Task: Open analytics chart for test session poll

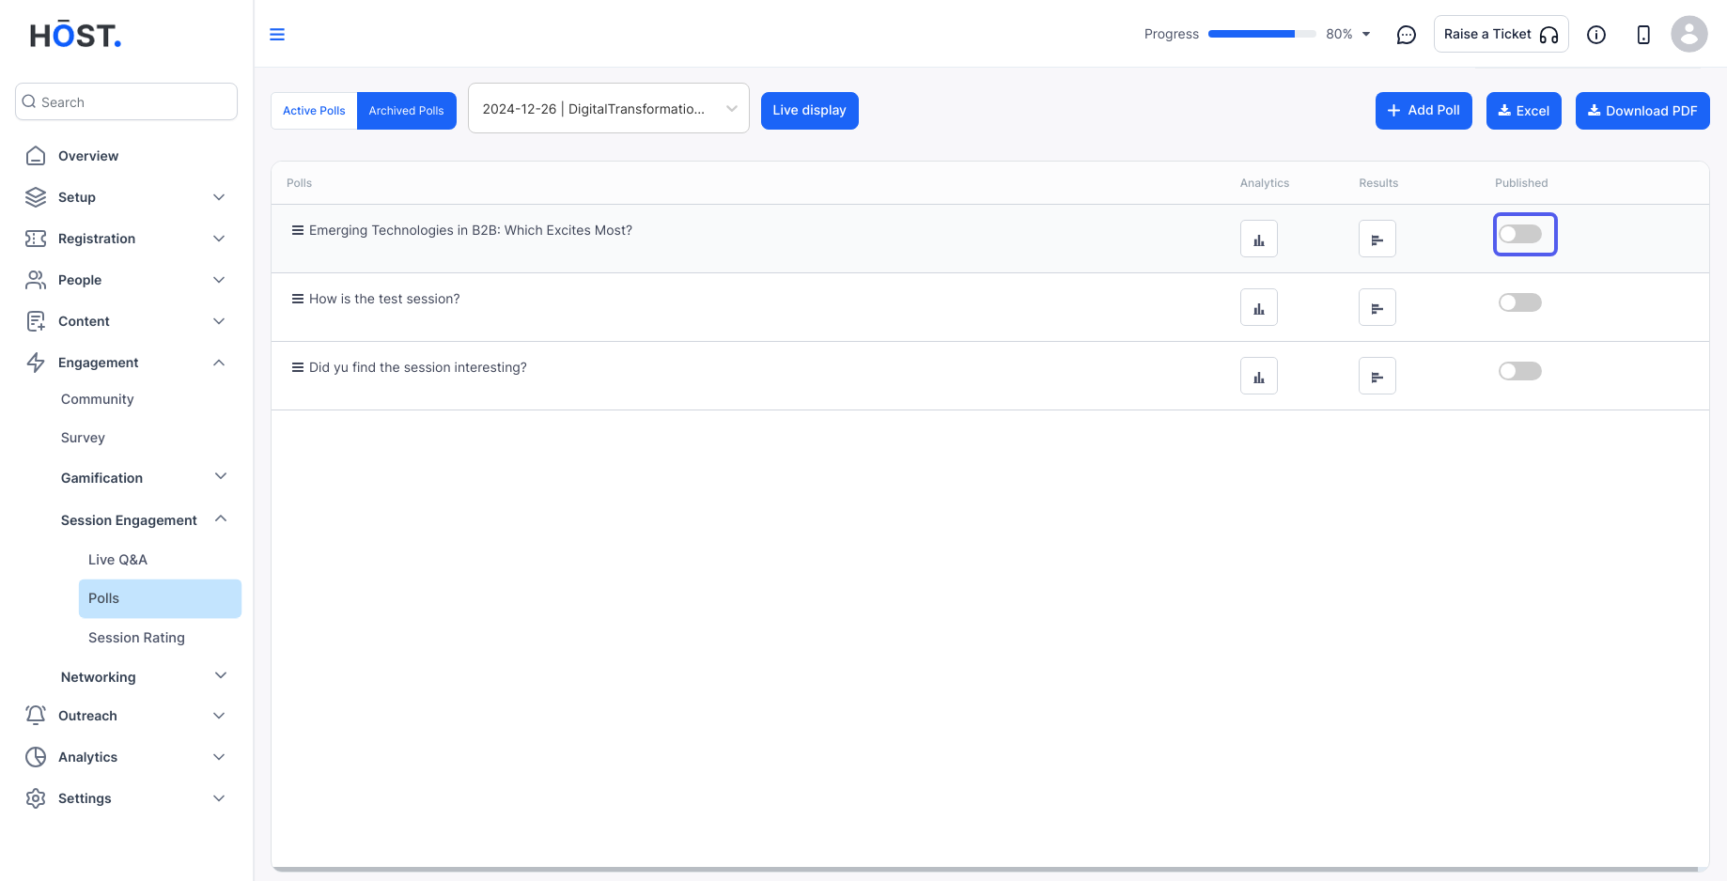Action: pos(1258,307)
